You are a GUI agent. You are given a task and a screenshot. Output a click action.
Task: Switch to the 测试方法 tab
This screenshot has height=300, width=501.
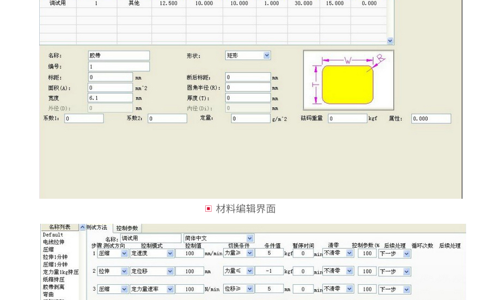tap(97, 228)
